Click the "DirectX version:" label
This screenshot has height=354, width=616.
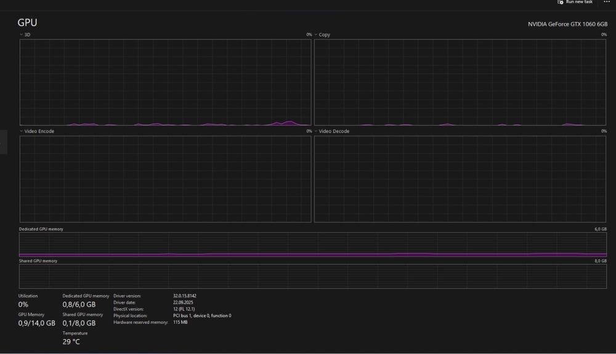[x=129, y=309]
